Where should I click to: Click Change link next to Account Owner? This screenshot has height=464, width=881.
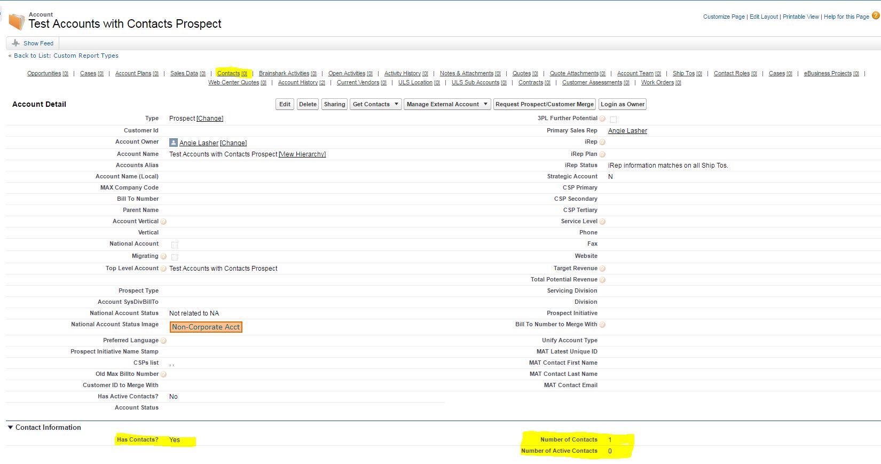point(233,143)
